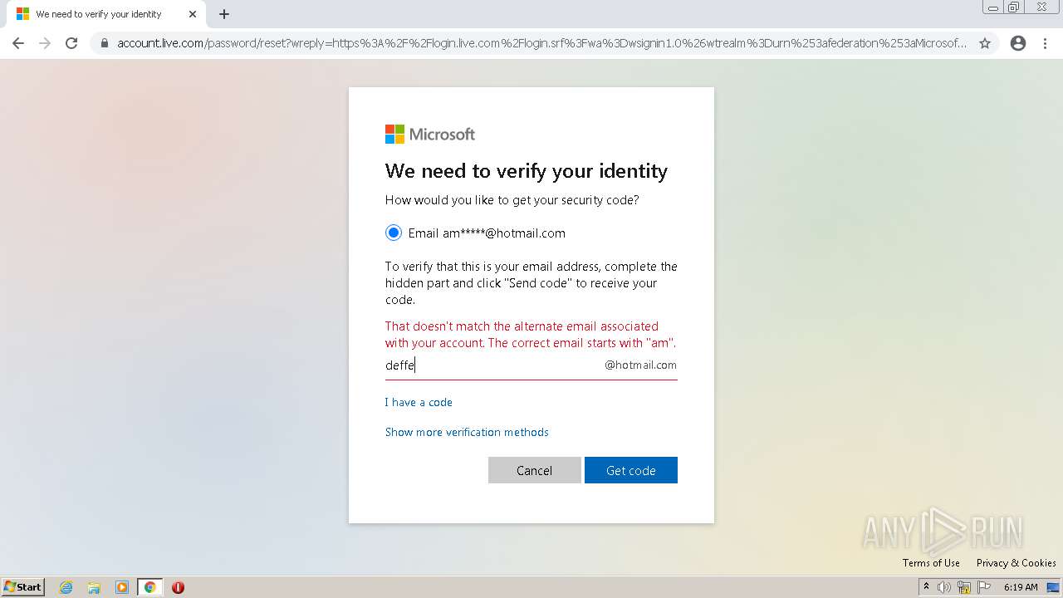Click the 'We need to verify your identity' heading
Viewport: 1063px width, 598px height.
(x=527, y=171)
